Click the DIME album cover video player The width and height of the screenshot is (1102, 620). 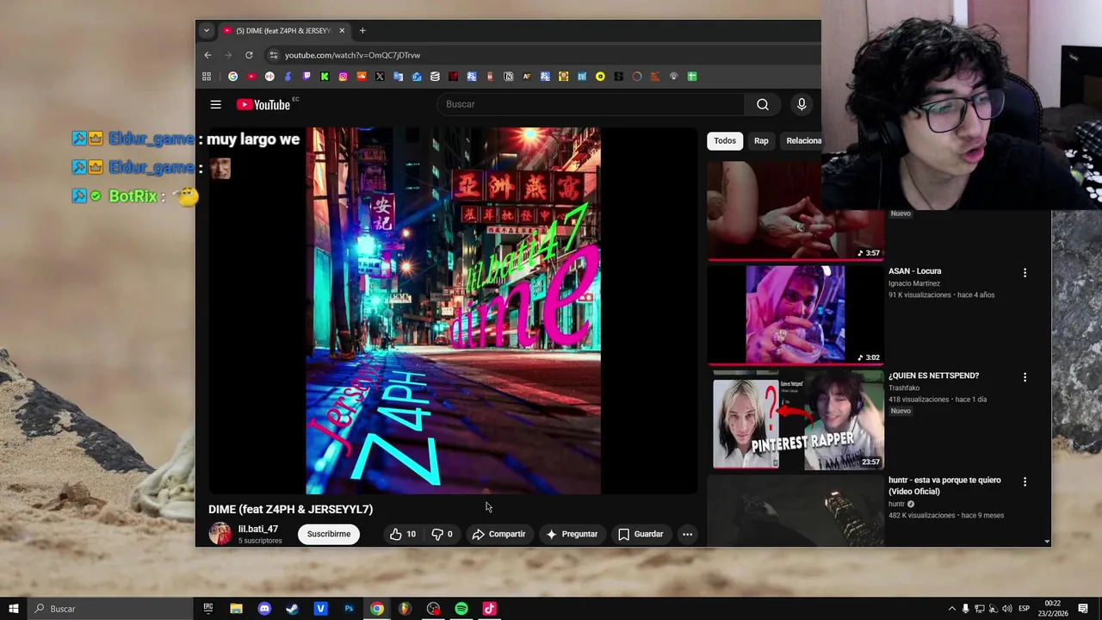(x=454, y=311)
